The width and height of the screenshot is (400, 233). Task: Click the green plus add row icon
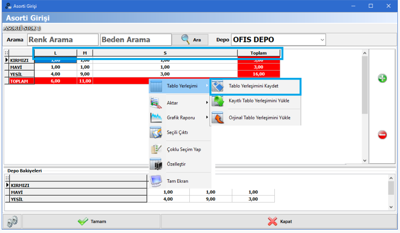click(382, 78)
